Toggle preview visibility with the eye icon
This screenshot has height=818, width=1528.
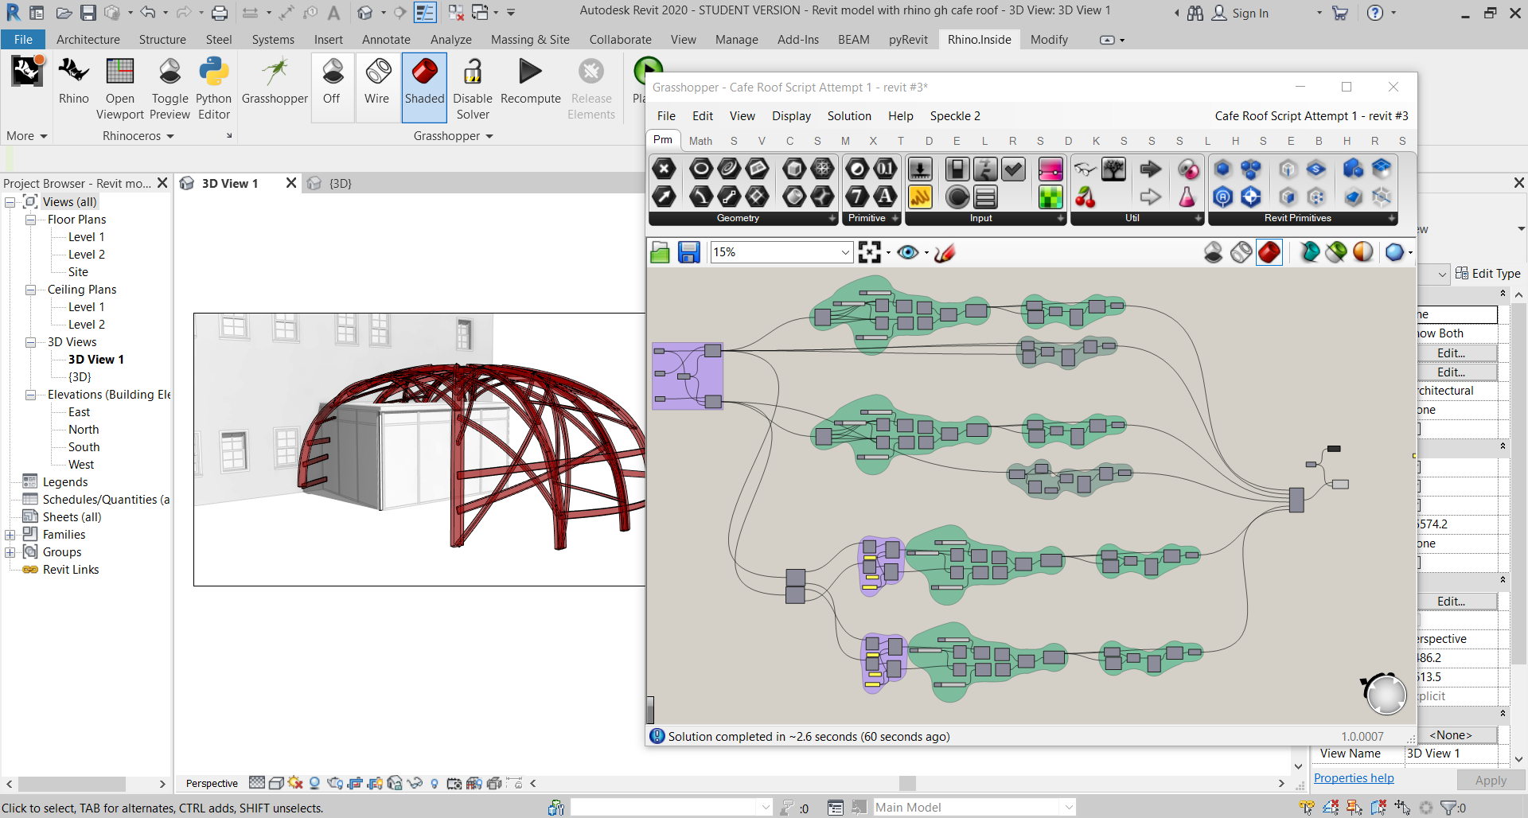[x=909, y=252]
